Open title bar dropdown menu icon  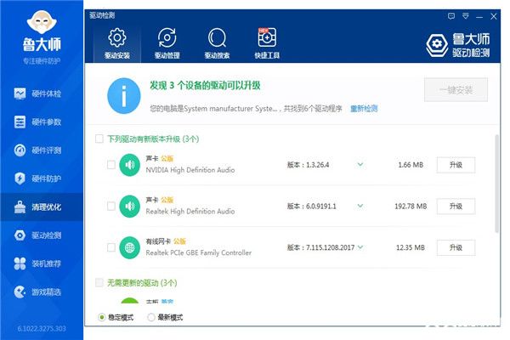(x=466, y=16)
